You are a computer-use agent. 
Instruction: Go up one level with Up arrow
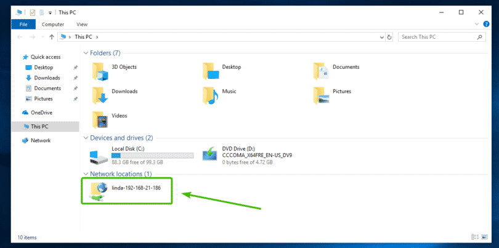pos(52,37)
